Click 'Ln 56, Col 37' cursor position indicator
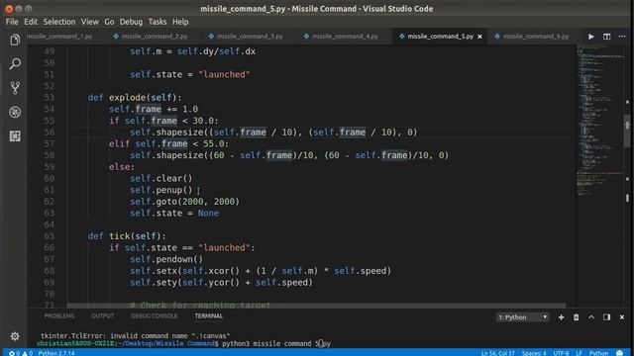The height and width of the screenshot is (356, 634). coord(497,353)
